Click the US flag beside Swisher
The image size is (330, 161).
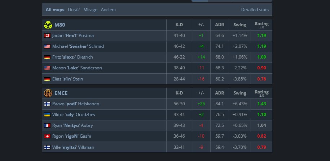coord(47,46)
